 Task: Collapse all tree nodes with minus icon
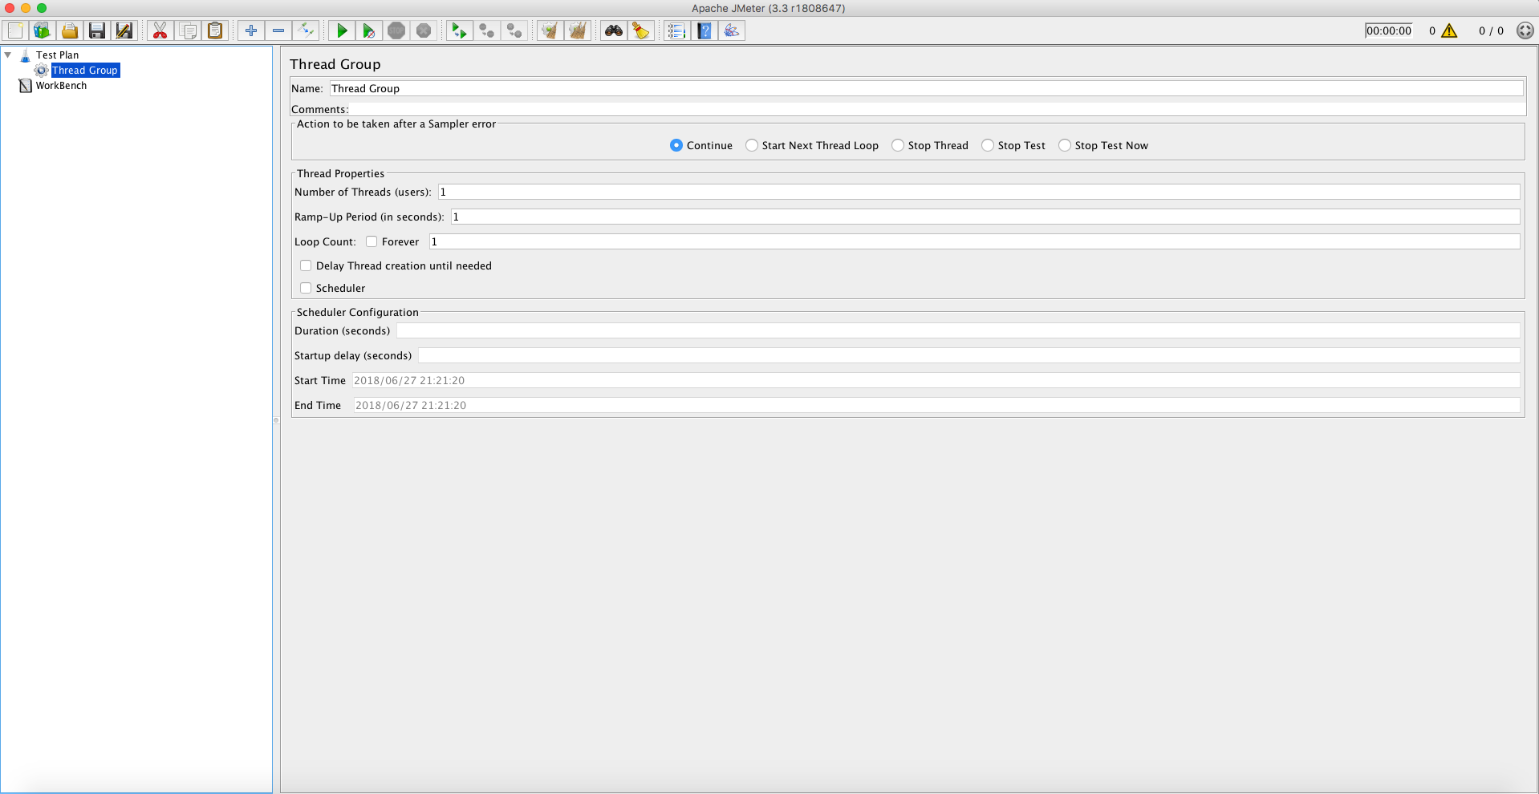278,30
